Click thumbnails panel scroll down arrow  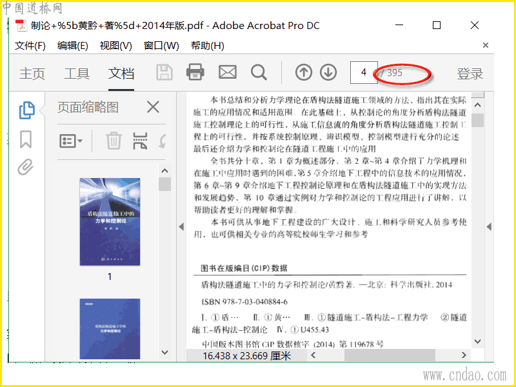[165, 352]
